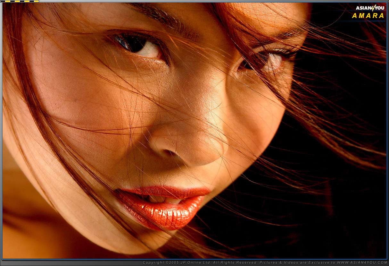The width and height of the screenshot is (389, 266).
Task: Click the last yellow segment of striped bar
Action: tap(36, 1)
